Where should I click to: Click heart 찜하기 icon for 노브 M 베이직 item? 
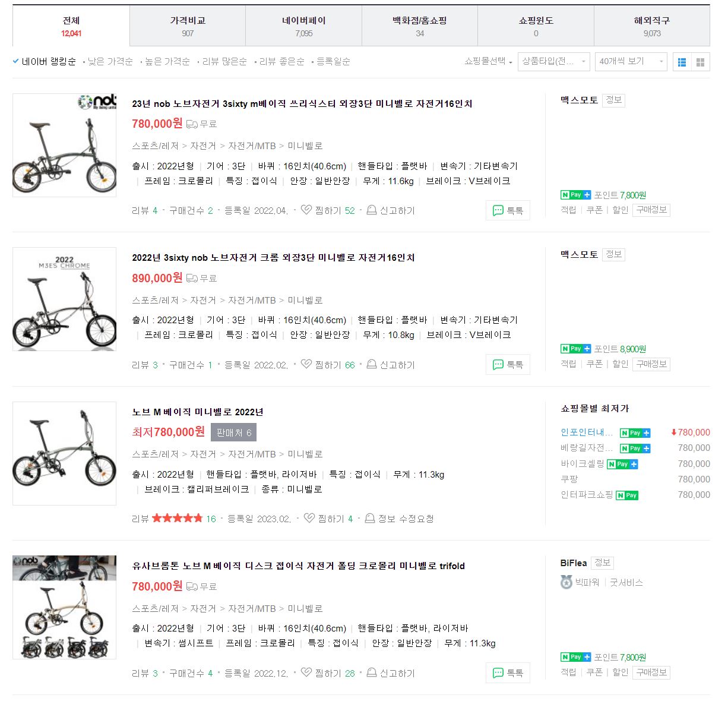pyautogui.click(x=309, y=519)
